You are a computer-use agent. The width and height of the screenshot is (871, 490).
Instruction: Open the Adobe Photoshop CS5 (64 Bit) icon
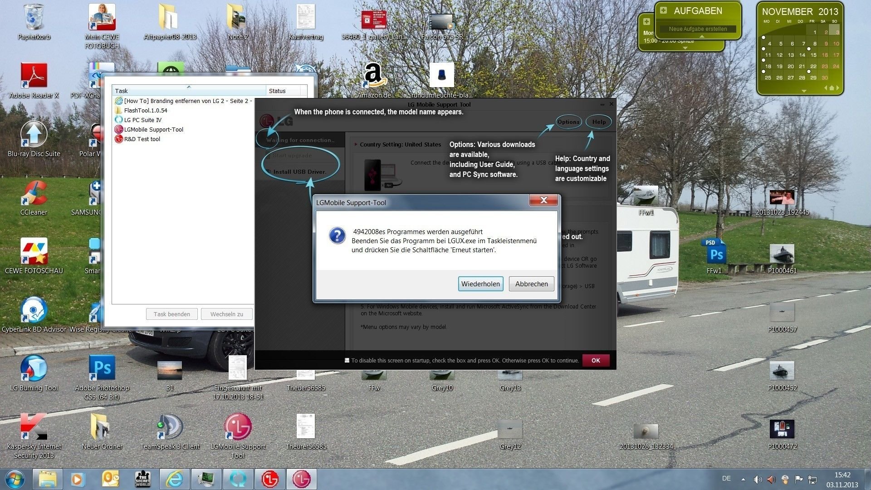pyautogui.click(x=102, y=377)
